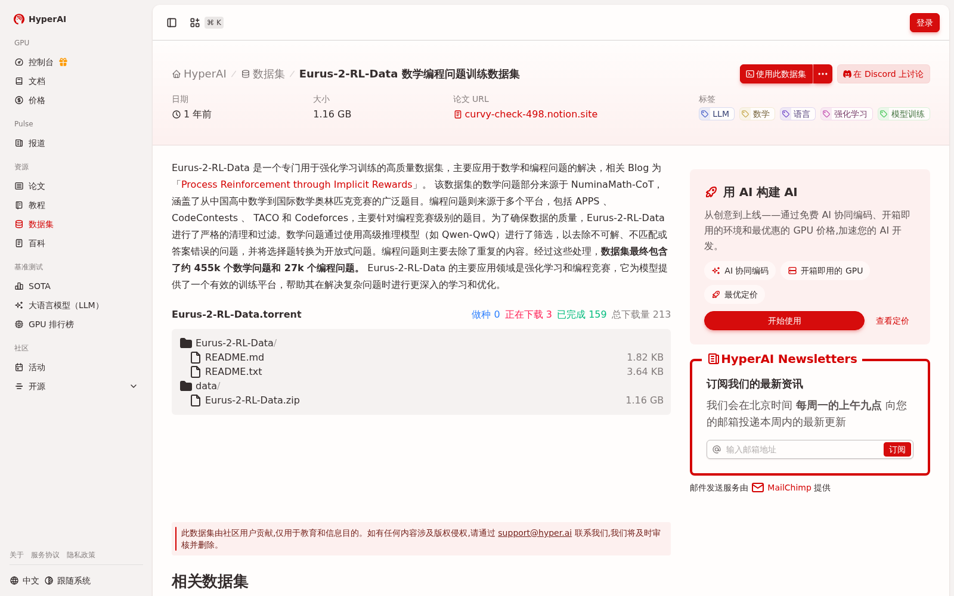Image resolution: width=954 pixels, height=596 pixels.
Task: Click the 关于 footer link
Action: pyautogui.click(x=17, y=555)
